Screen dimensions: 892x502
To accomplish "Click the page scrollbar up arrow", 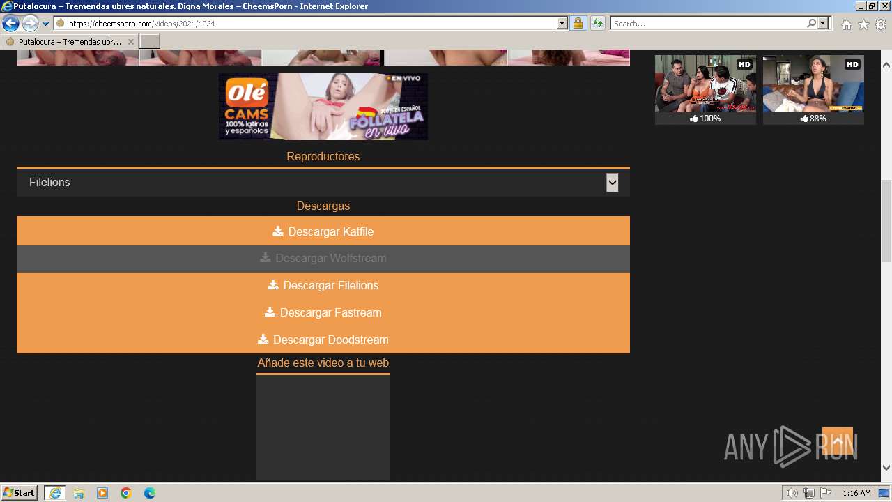I will 886,64.
